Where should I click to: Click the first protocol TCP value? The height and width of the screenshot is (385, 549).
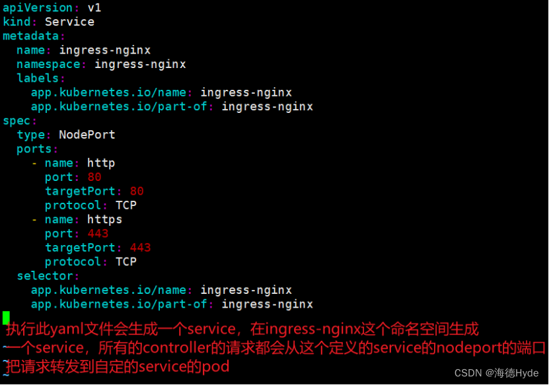(126, 205)
